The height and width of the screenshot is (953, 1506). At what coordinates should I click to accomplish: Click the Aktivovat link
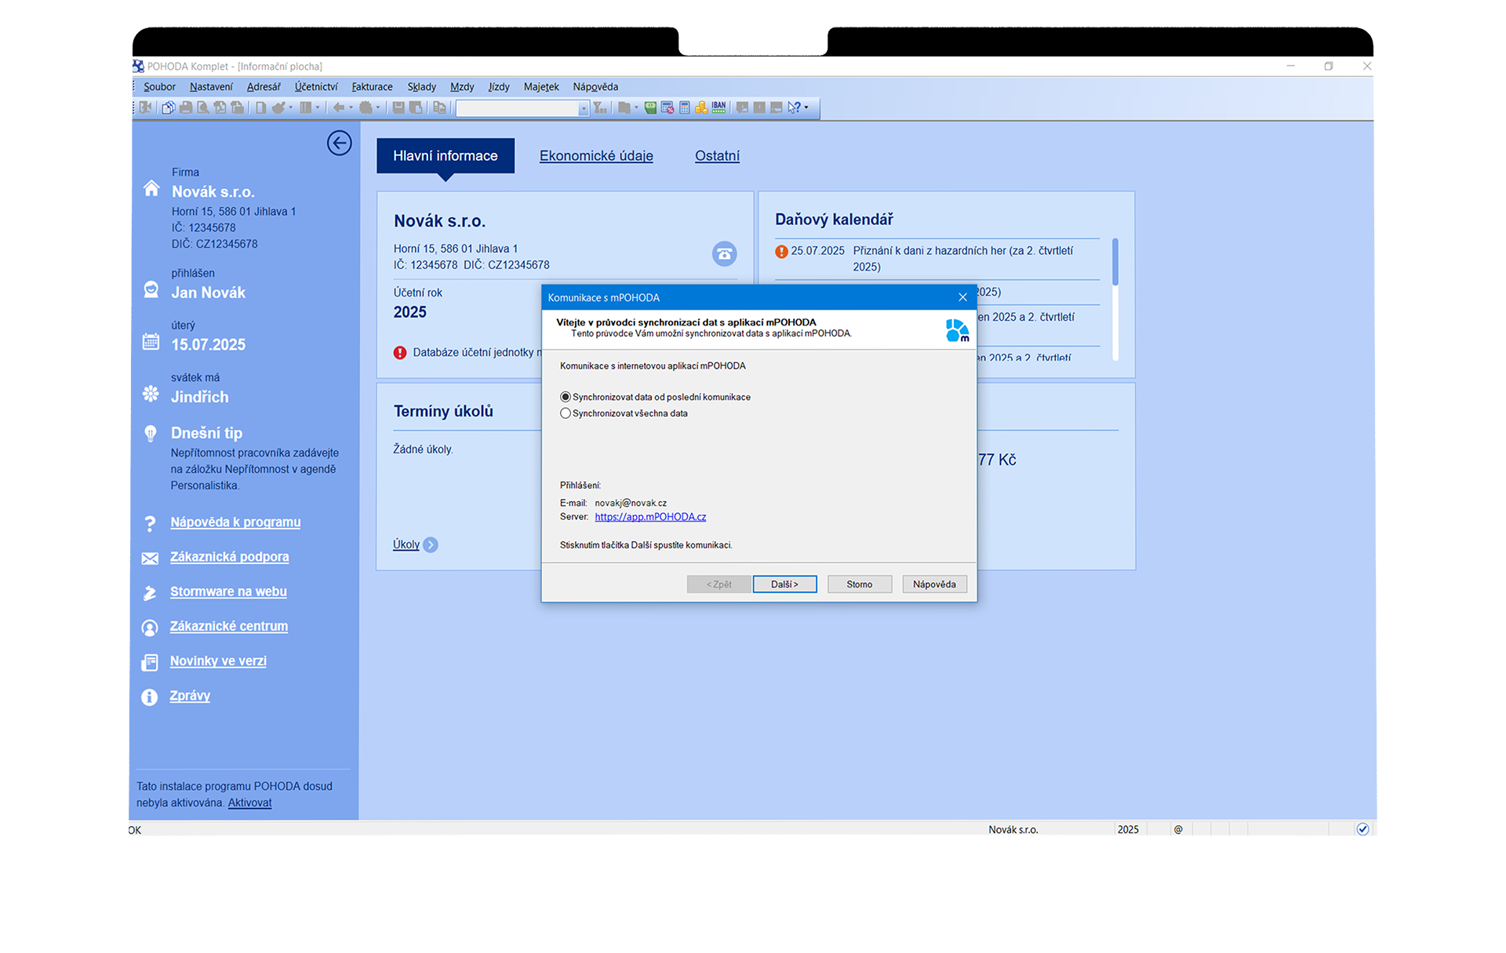[249, 803]
